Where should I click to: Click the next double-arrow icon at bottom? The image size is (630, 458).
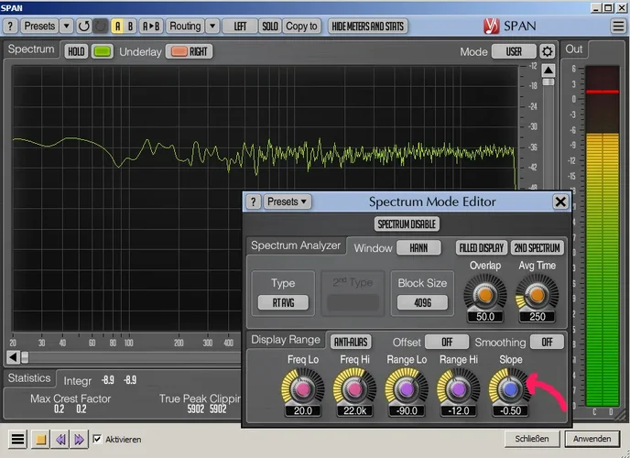click(80, 440)
